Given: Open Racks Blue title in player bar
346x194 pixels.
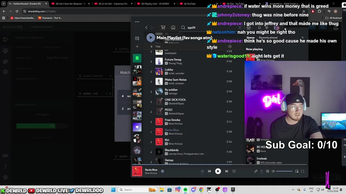Looking at the screenshot, I should [151, 170].
